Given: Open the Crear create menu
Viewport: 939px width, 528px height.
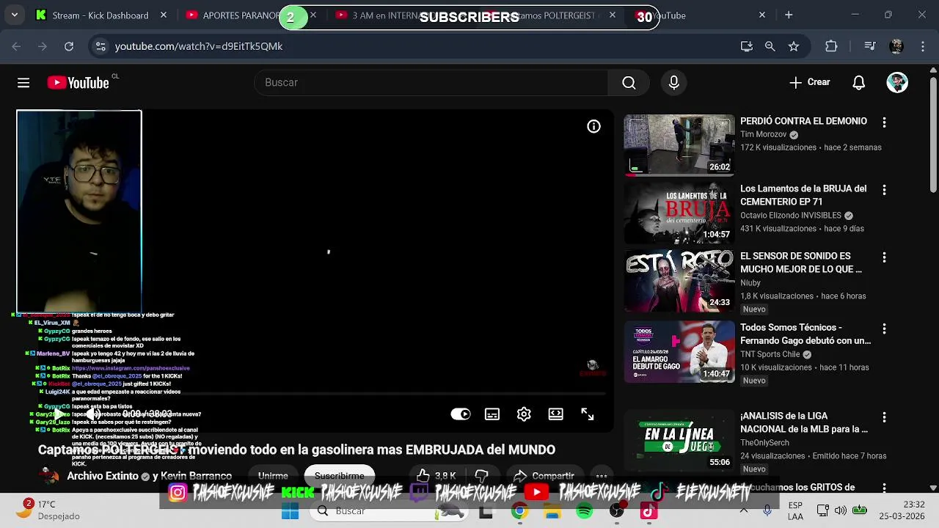Looking at the screenshot, I should pos(810,83).
